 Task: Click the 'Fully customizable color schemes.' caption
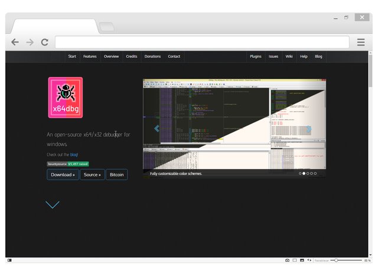[x=176, y=174]
